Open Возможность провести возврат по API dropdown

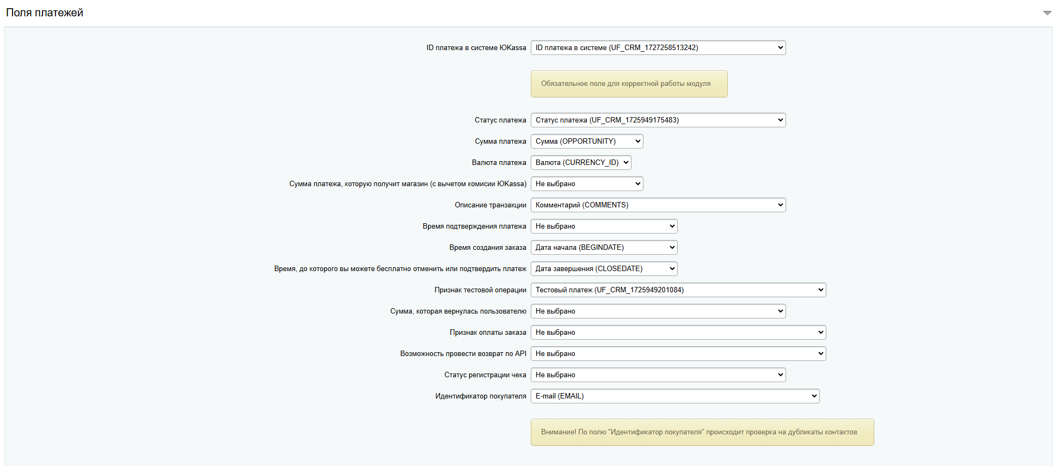[678, 354]
